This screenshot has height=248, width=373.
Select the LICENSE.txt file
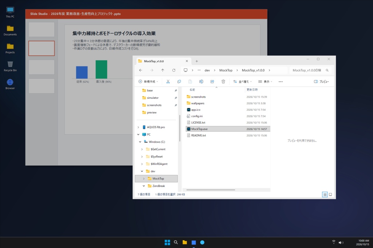click(x=228, y=123)
